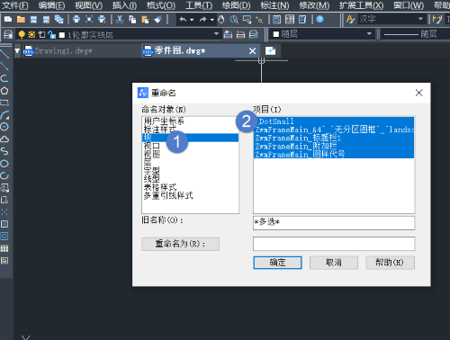Select the Rectangle tool
The image size is (450, 340).
tap(4, 103)
